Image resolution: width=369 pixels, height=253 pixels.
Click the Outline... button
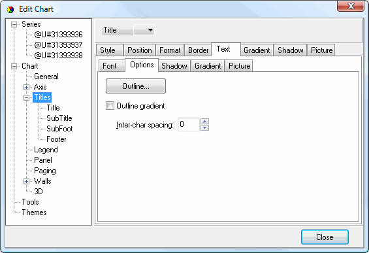(136, 86)
